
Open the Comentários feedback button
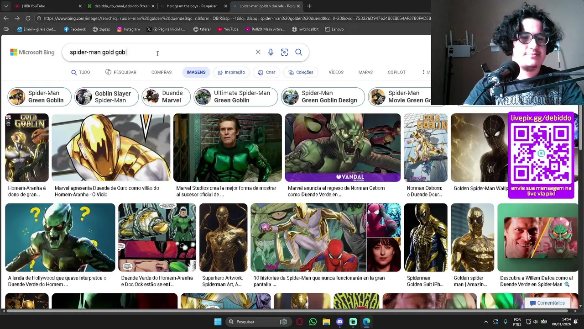547,303
